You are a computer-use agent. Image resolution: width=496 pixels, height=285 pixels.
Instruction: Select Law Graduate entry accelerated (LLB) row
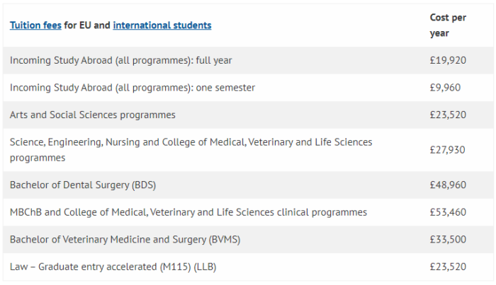click(248, 267)
